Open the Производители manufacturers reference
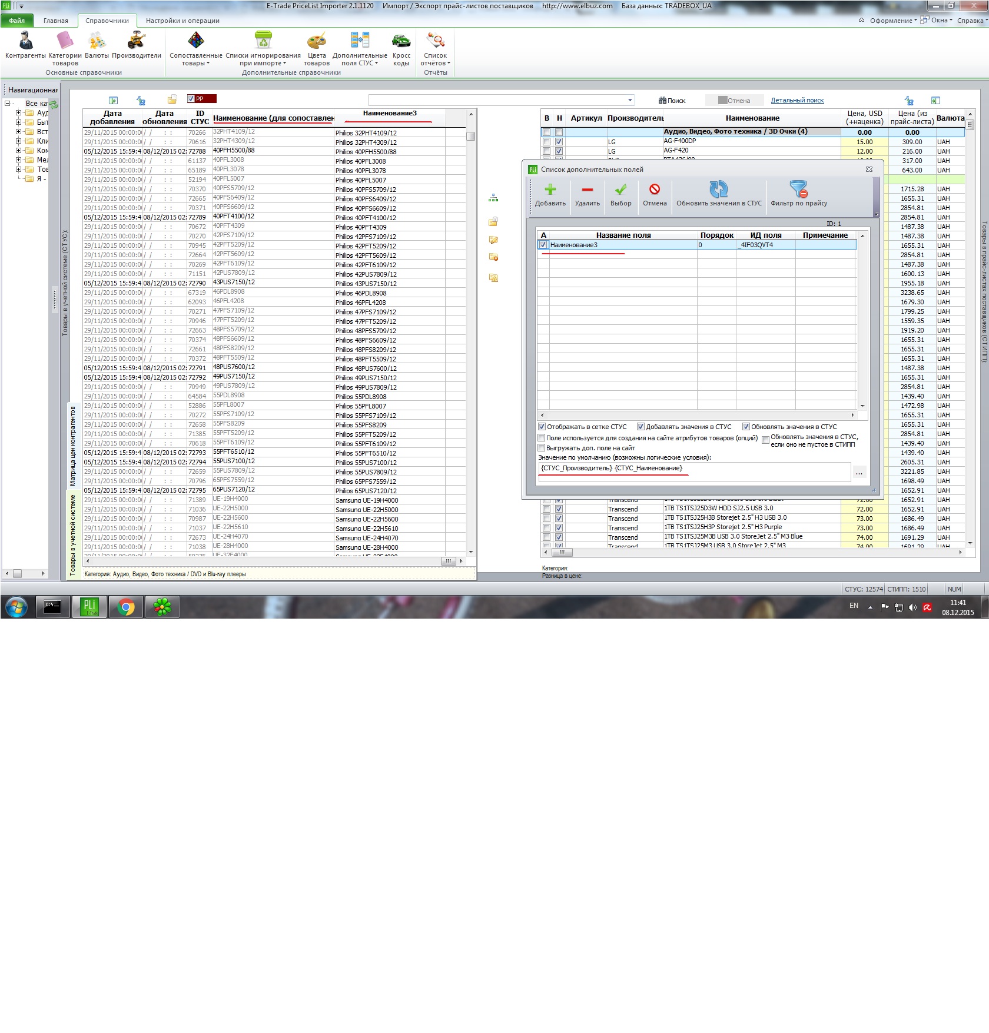 (137, 45)
